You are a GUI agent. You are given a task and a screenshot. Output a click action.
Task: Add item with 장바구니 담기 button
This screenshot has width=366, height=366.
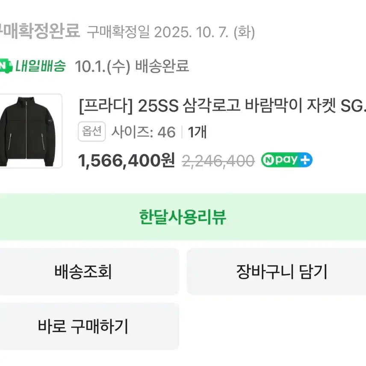[281, 272]
